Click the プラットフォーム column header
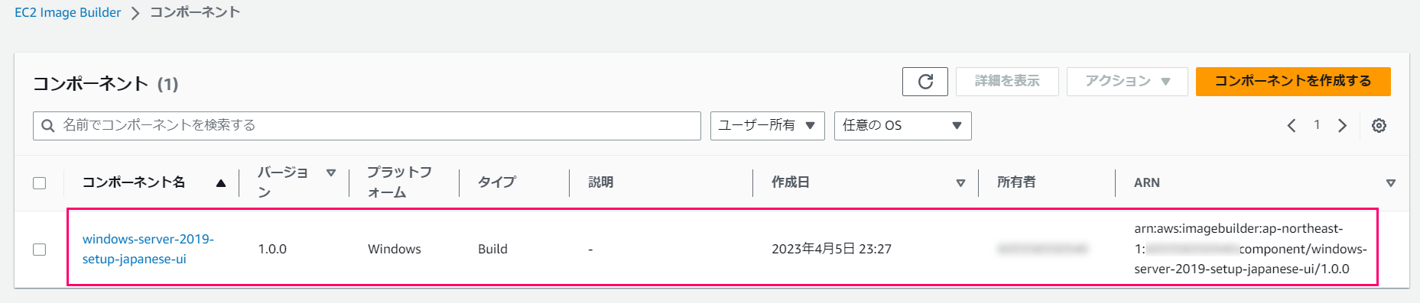 [x=399, y=182]
